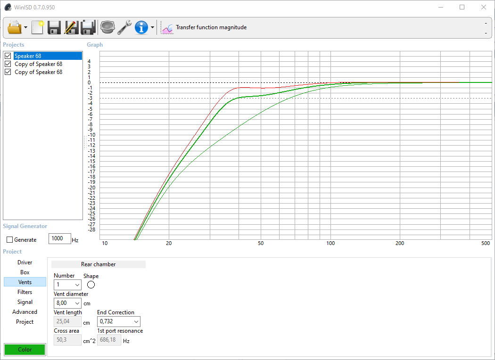Click the 1000 Hz signal frequency field
The width and height of the screenshot is (495, 360).
pos(60,238)
